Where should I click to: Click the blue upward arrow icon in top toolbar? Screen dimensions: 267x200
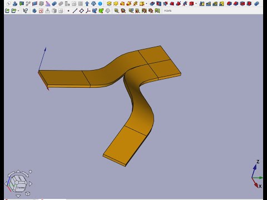tap(87, 3)
